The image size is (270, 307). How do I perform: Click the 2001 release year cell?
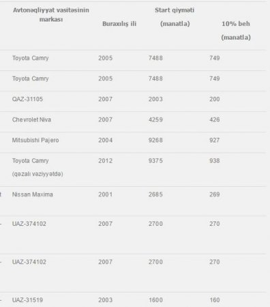106,194
